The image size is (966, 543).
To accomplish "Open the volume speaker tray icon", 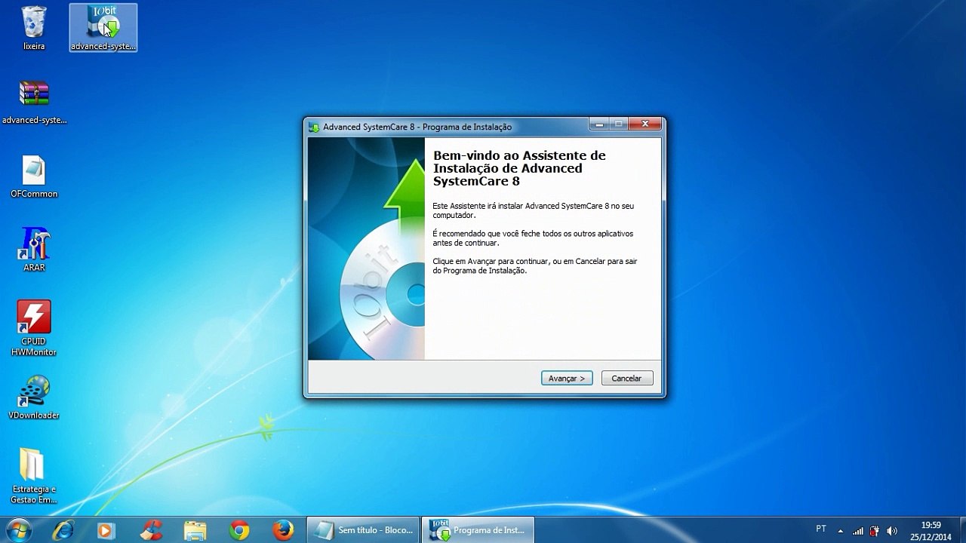I will click(x=892, y=531).
